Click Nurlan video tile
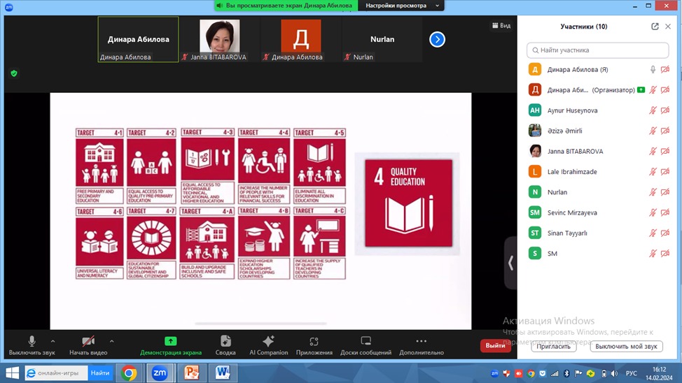Screen dimensions: 682x383 pos(382,40)
